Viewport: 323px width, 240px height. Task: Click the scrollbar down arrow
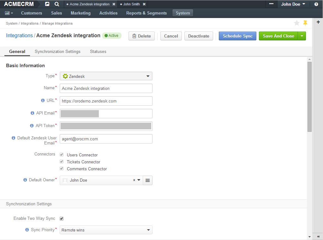[309, 237]
